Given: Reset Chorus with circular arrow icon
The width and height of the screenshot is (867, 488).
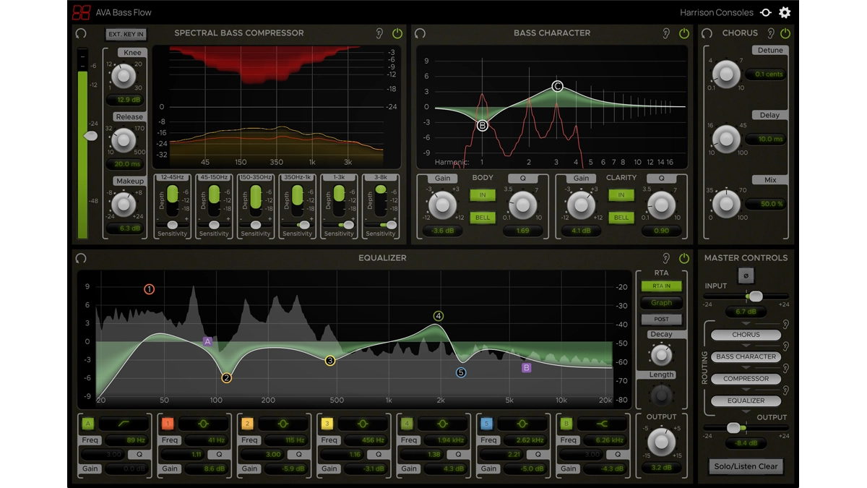Looking at the screenshot, I should pyautogui.click(x=707, y=33).
